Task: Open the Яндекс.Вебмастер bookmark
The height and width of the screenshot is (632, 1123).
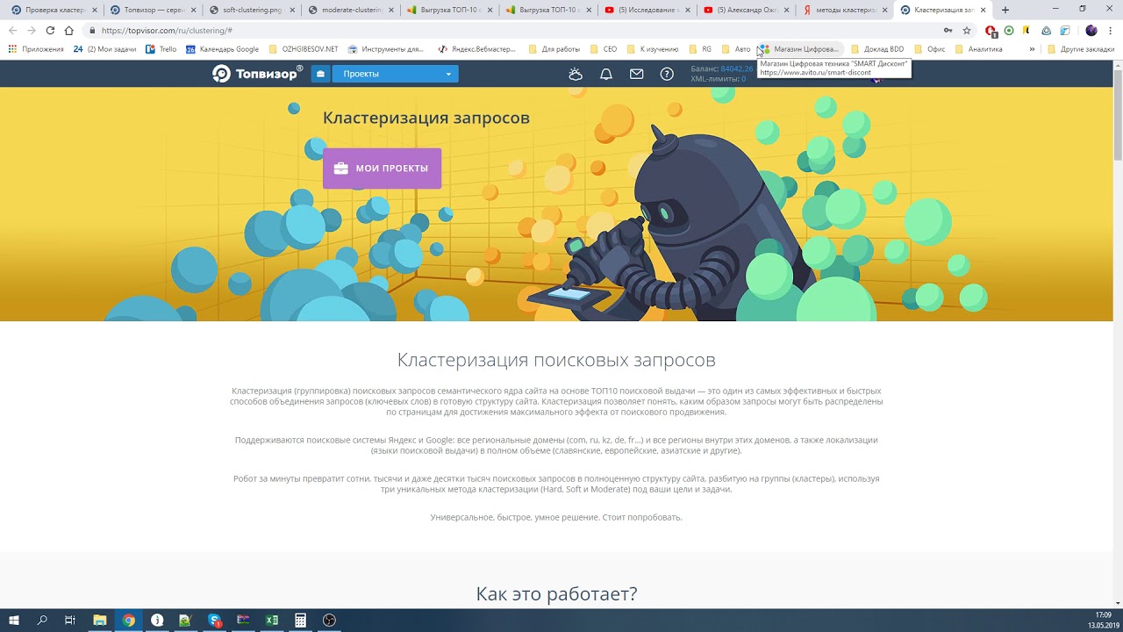Action: point(476,49)
